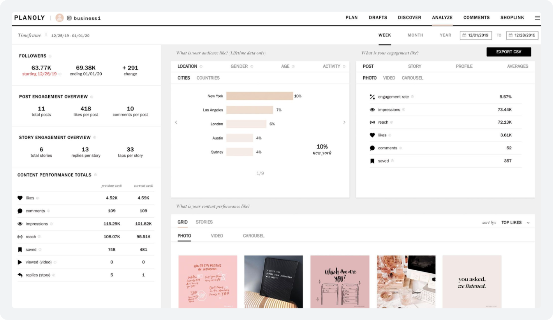Open the Shoplink section
553x320 pixels.
(x=512, y=17)
